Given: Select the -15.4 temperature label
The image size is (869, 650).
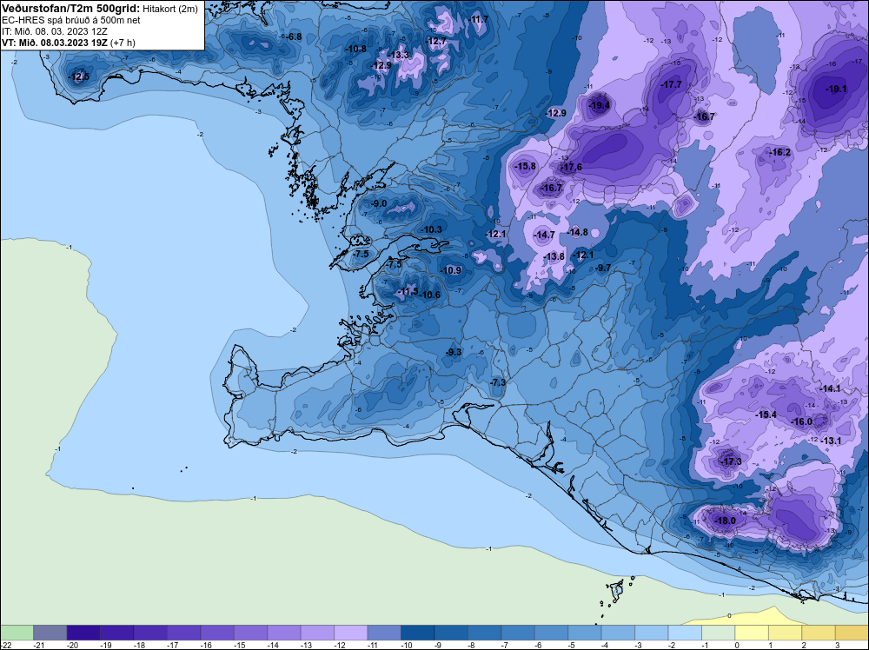Looking at the screenshot, I should point(766,415).
